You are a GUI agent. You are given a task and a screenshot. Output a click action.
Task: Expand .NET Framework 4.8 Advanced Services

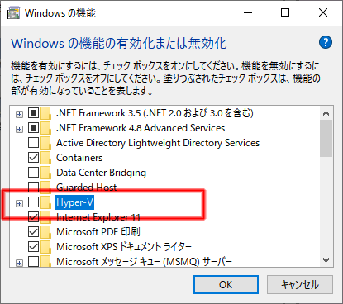(19, 129)
